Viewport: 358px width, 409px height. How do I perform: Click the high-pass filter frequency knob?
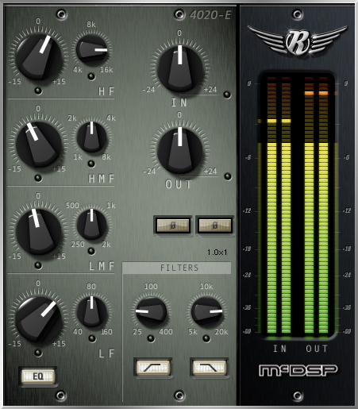(x=151, y=312)
